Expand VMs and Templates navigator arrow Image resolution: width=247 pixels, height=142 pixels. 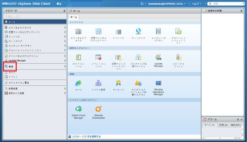(65, 32)
